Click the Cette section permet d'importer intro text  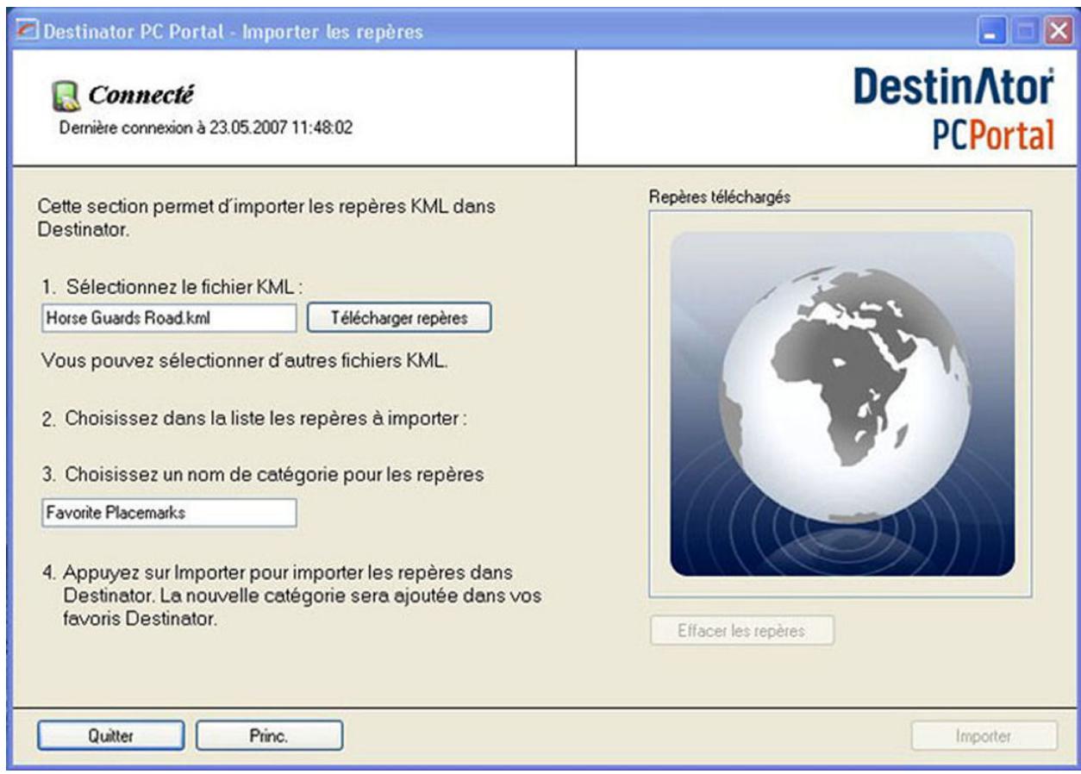tap(267, 219)
